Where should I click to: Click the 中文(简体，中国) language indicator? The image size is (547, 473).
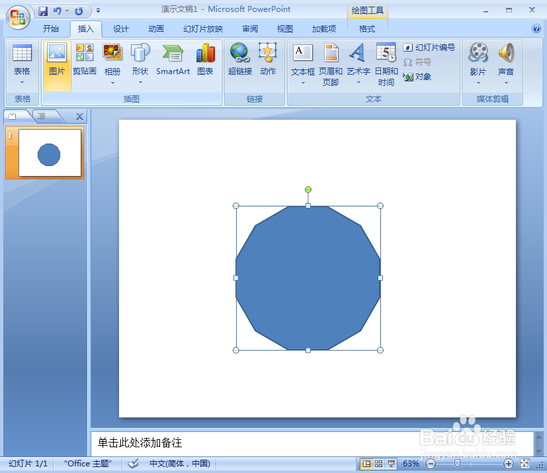tap(180, 464)
